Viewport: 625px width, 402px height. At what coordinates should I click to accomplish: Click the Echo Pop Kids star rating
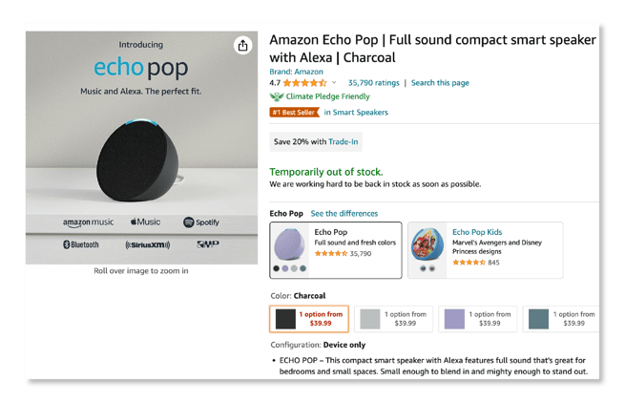pyautogui.click(x=469, y=263)
